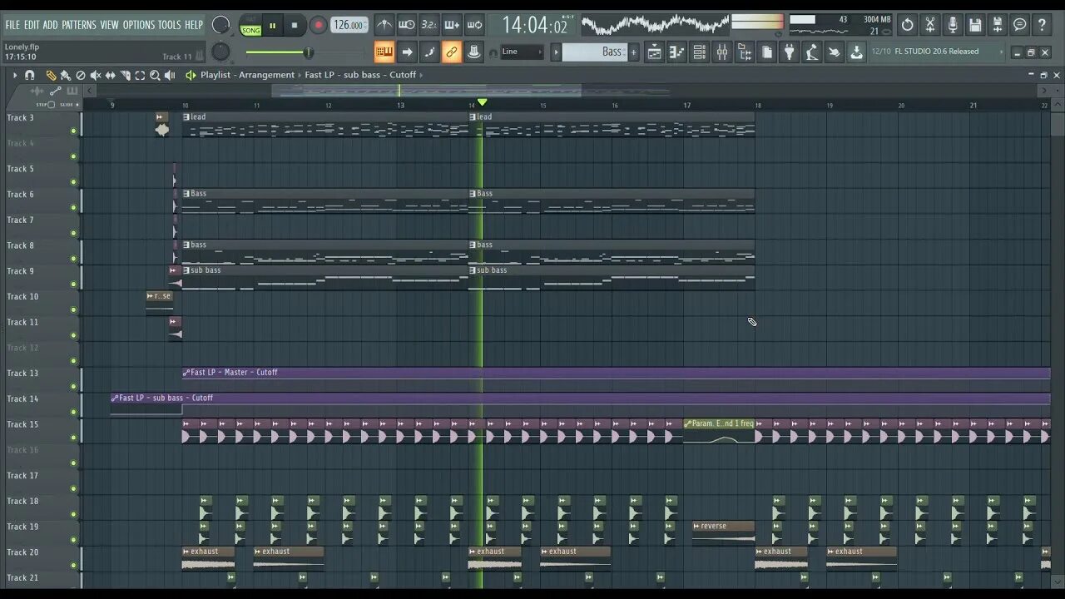Click the 126.000 tempo field
1065x599 pixels.
tap(349, 26)
